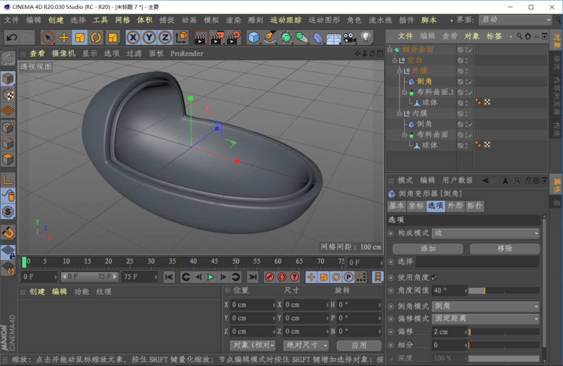The image size is (563, 366).
Task: Add a cube primitive object
Action: pos(254,37)
